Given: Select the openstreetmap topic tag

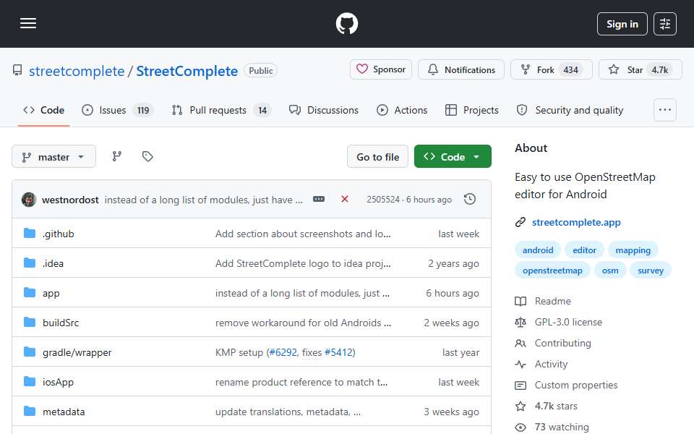Looking at the screenshot, I should pos(552,271).
